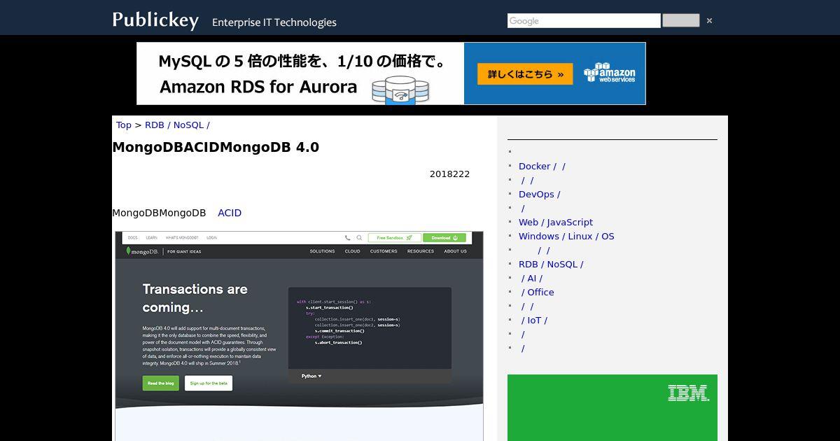Image resolution: width=840 pixels, height=441 pixels.
Task: Open Windows / Linux / OS category
Action: tap(566, 237)
